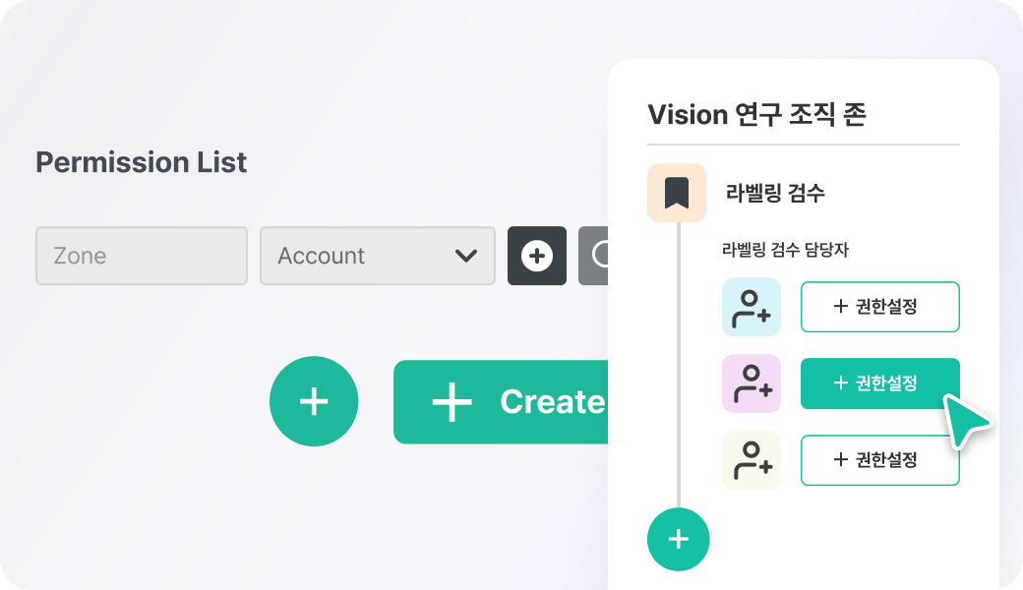The height and width of the screenshot is (590, 1023).
Task: Click the gray button next to the dark plus button
Action: click(x=593, y=256)
